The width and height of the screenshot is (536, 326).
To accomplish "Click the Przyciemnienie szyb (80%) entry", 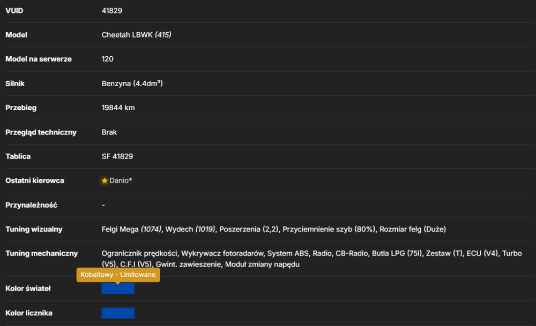I will tap(329, 230).
